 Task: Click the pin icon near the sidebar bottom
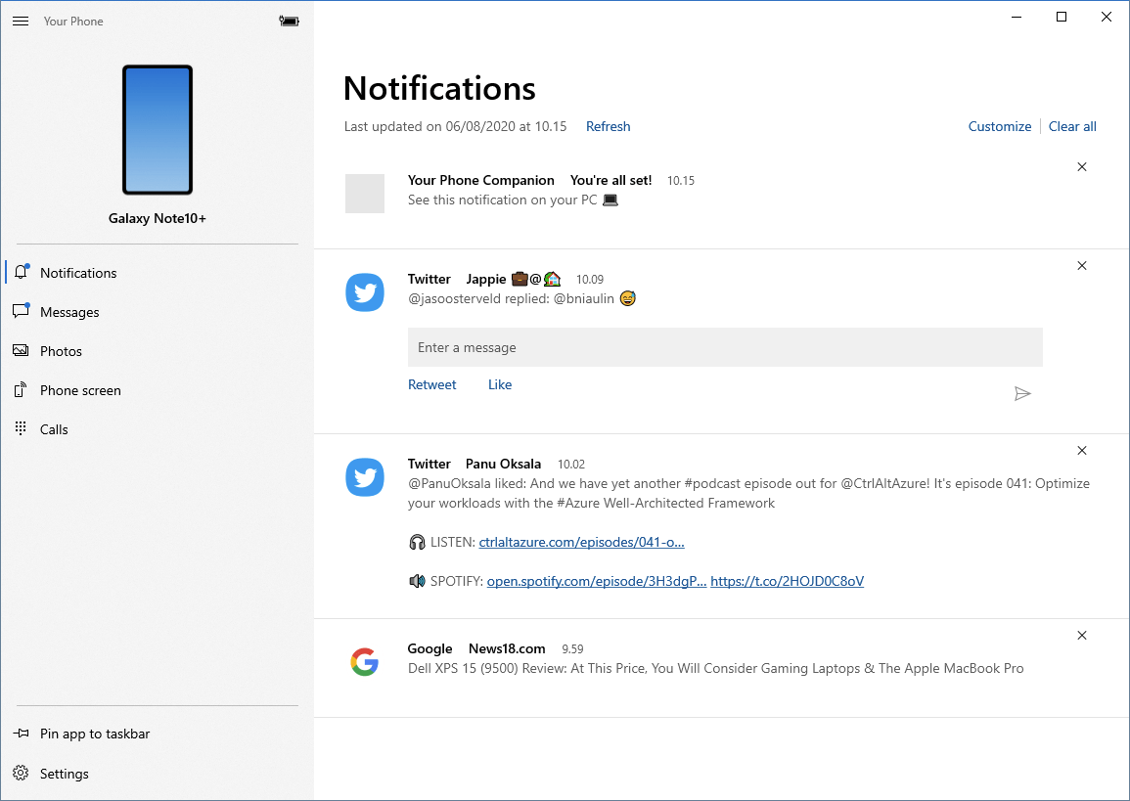click(21, 734)
